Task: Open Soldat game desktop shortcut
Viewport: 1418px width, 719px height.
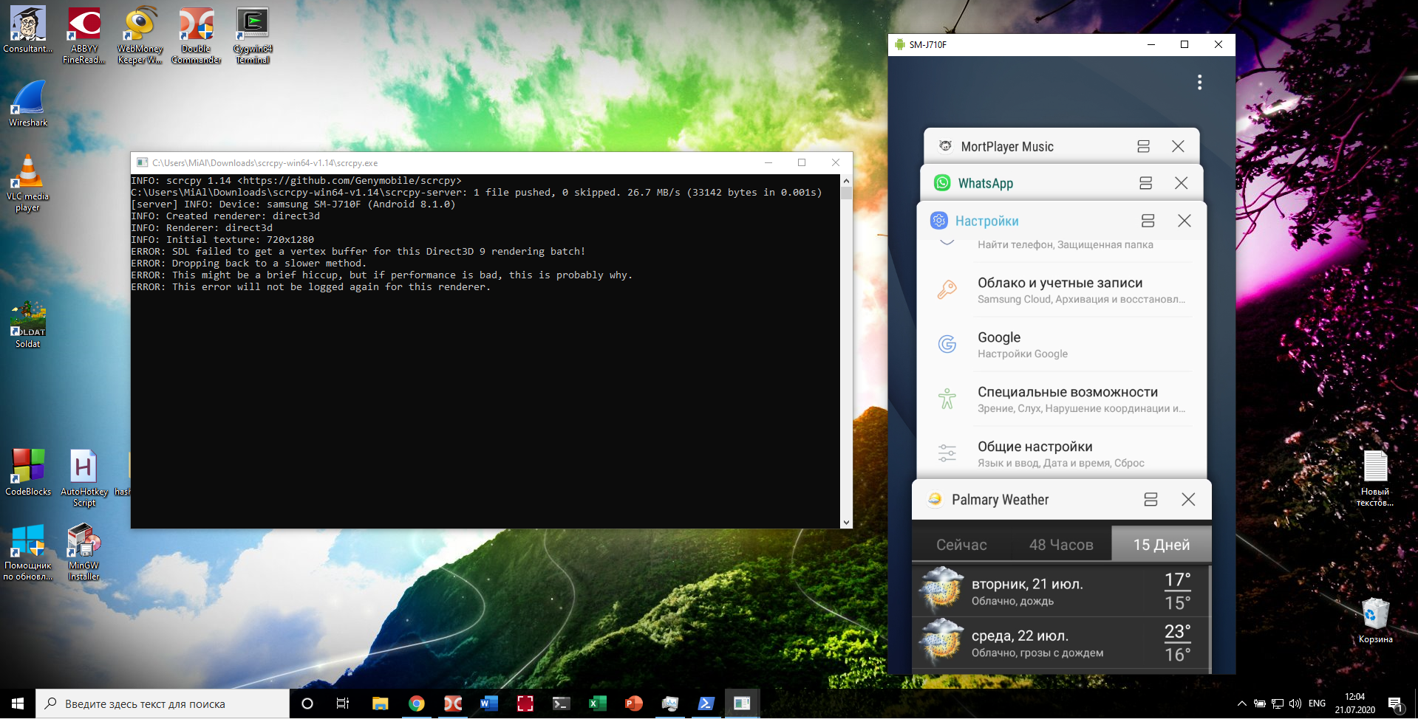Action: click(28, 324)
